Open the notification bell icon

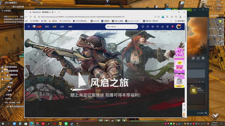coord(163,27)
